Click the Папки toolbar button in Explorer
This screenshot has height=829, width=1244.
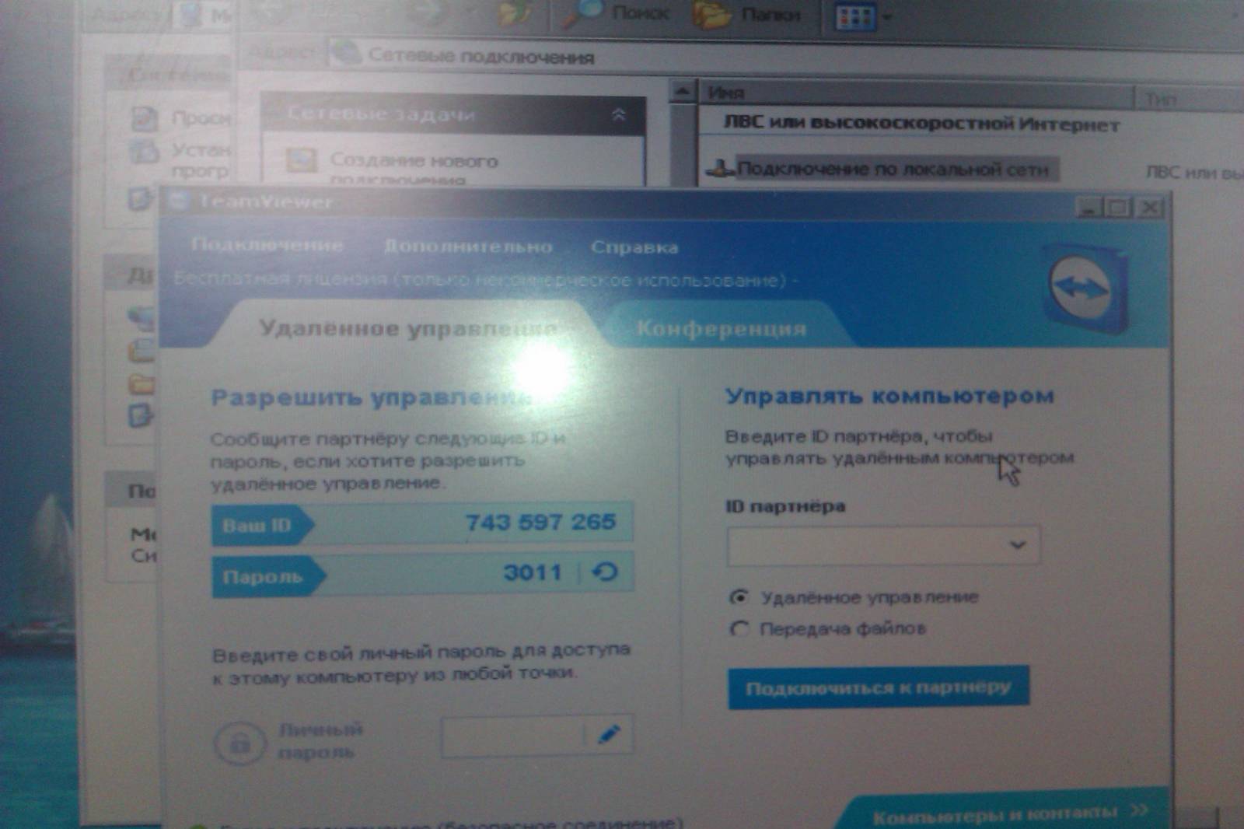click(x=748, y=15)
